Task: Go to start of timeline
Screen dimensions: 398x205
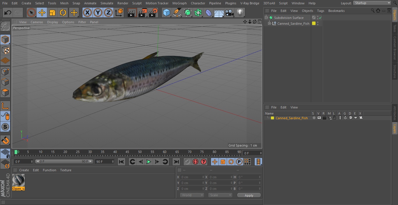Action: (x=121, y=162)
